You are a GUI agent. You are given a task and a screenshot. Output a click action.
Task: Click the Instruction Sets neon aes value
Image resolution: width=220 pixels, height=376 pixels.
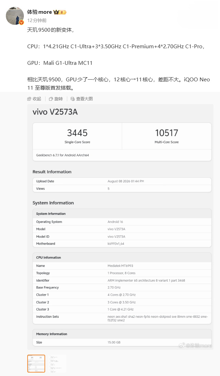tap(158, 318)
